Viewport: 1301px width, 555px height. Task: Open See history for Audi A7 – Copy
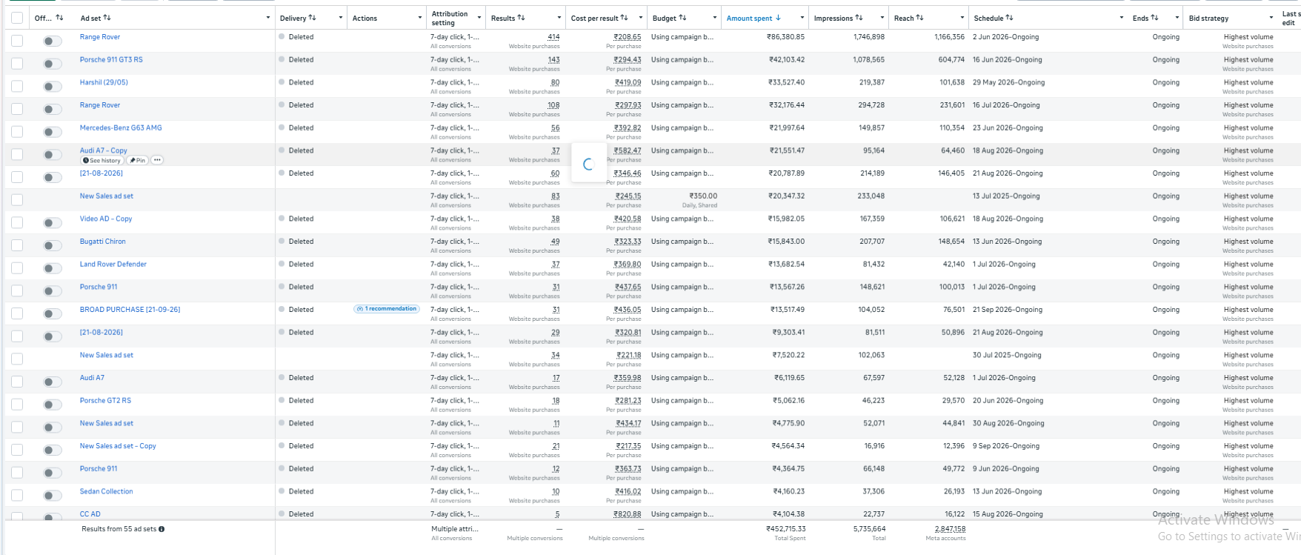tap(102, 160)
